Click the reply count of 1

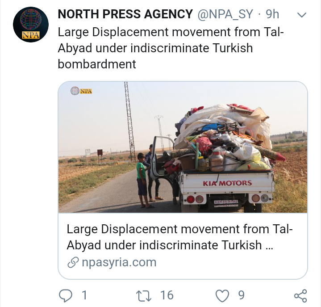tap(84, 295)
